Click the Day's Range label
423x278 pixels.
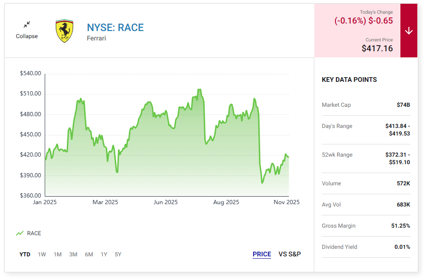pos(337,126)
